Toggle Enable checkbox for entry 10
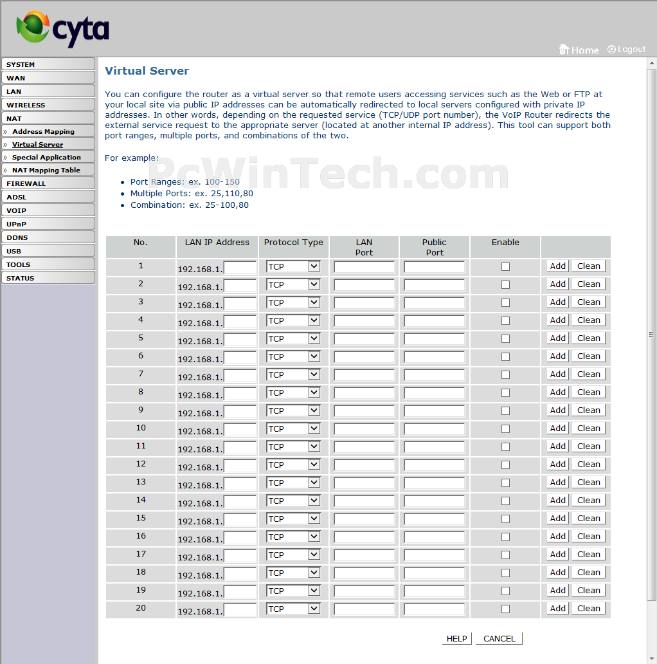The image size is (657, 664). click(x=505, y=429)
